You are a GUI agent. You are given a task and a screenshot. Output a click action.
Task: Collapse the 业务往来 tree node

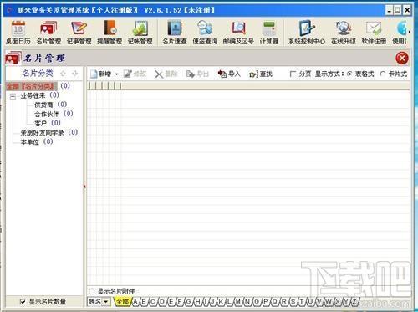pos(13,96)
